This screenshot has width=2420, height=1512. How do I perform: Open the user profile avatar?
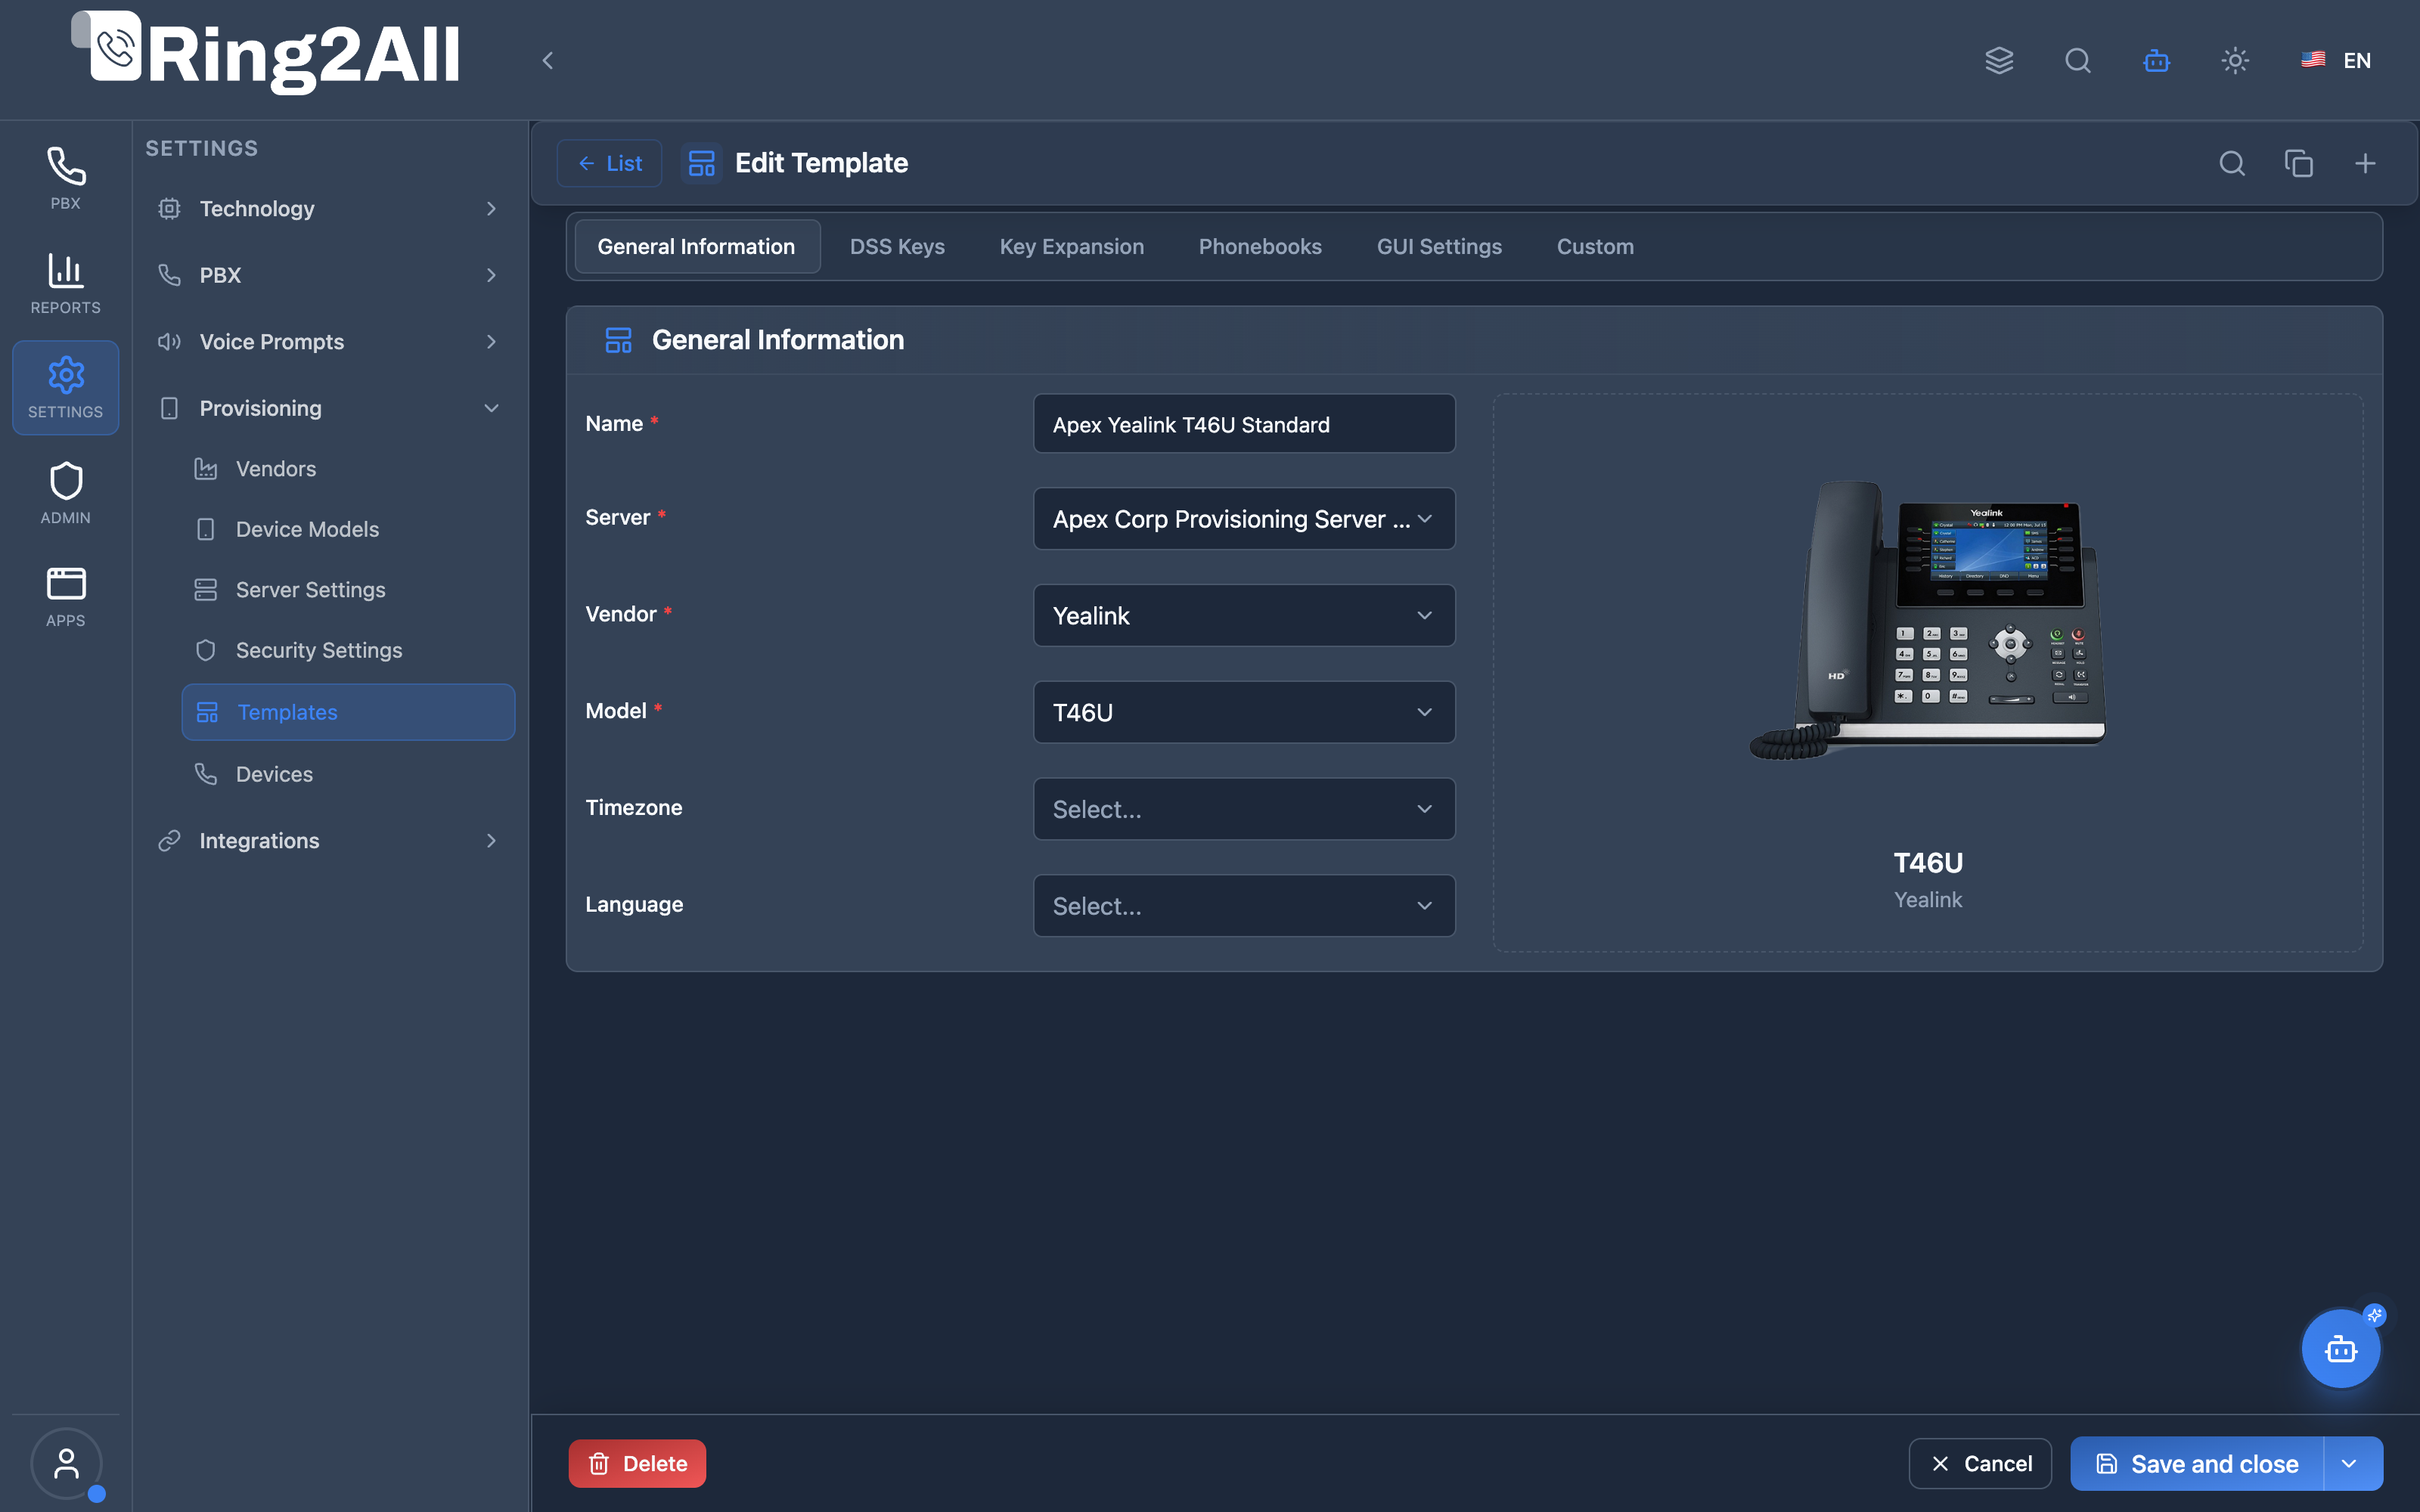(x=66, y=1464)
